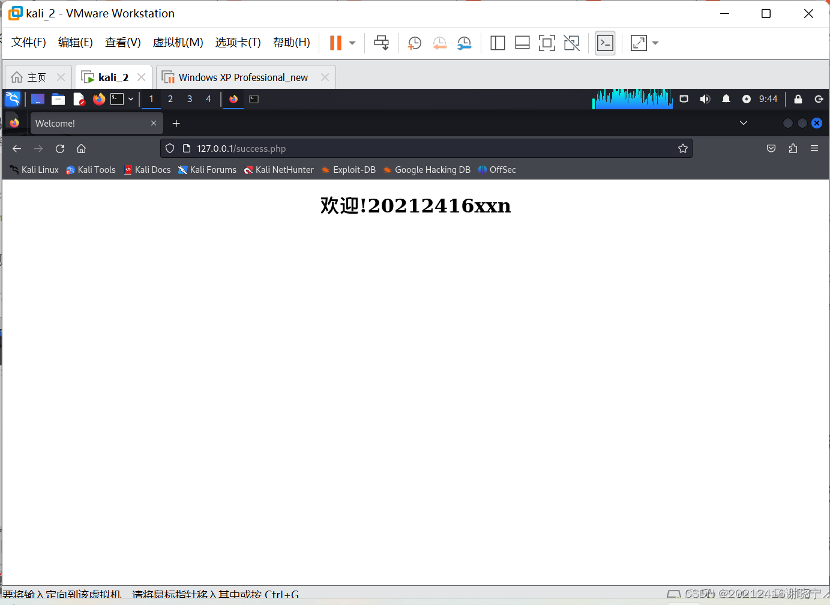Screen dimensions: 830x605
Task: Open the terminal emulator launcher
Action: coord(117,99)
